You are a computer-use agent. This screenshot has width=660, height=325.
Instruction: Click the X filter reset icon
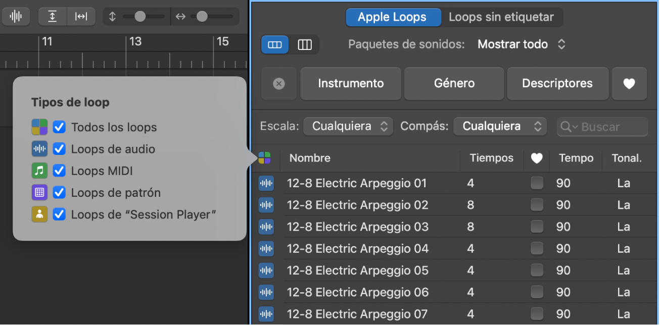click(x=278, y=84)
